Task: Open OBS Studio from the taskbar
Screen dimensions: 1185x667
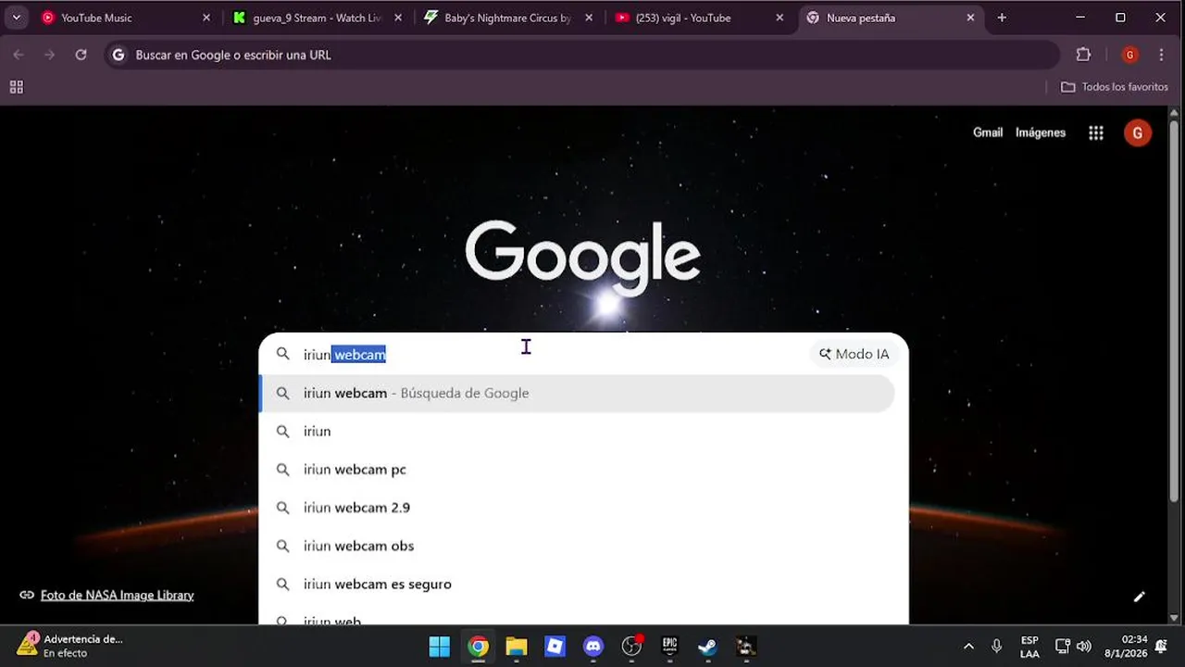Action: 631,646
